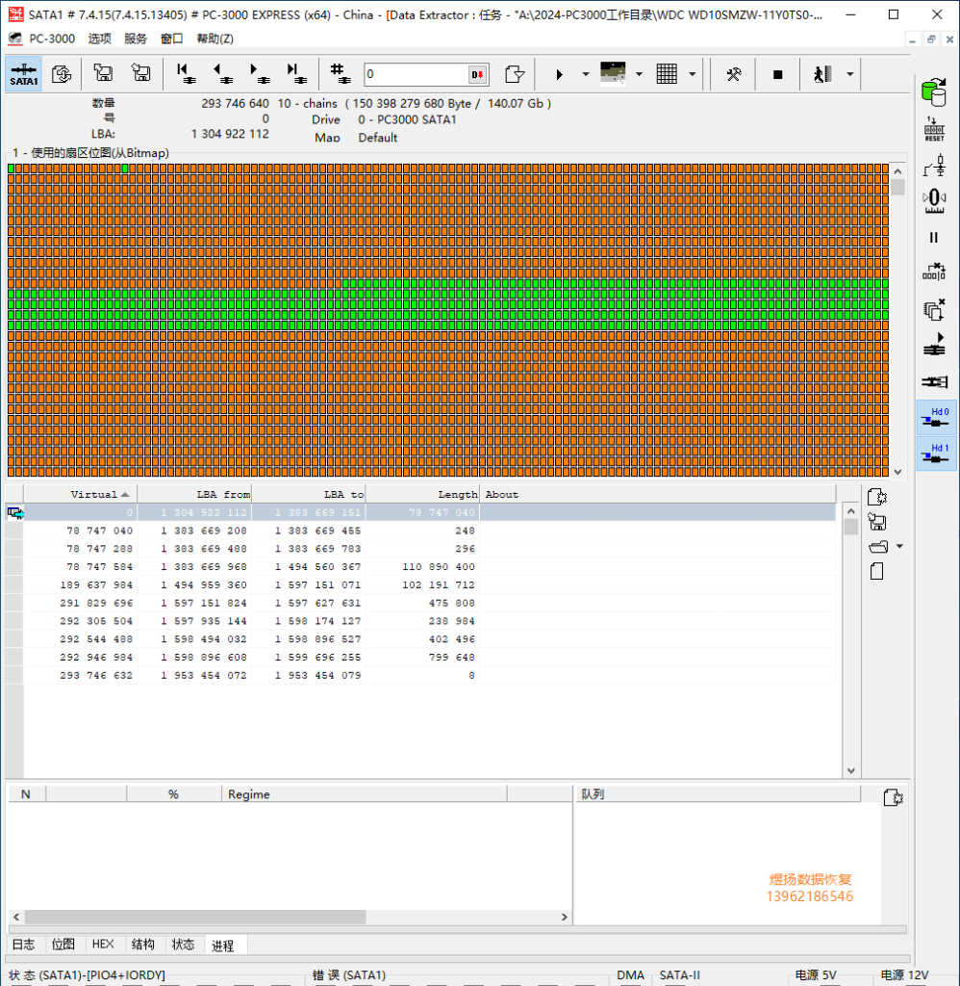Toggle the Hd 1 head button

[x=936, y=454]
